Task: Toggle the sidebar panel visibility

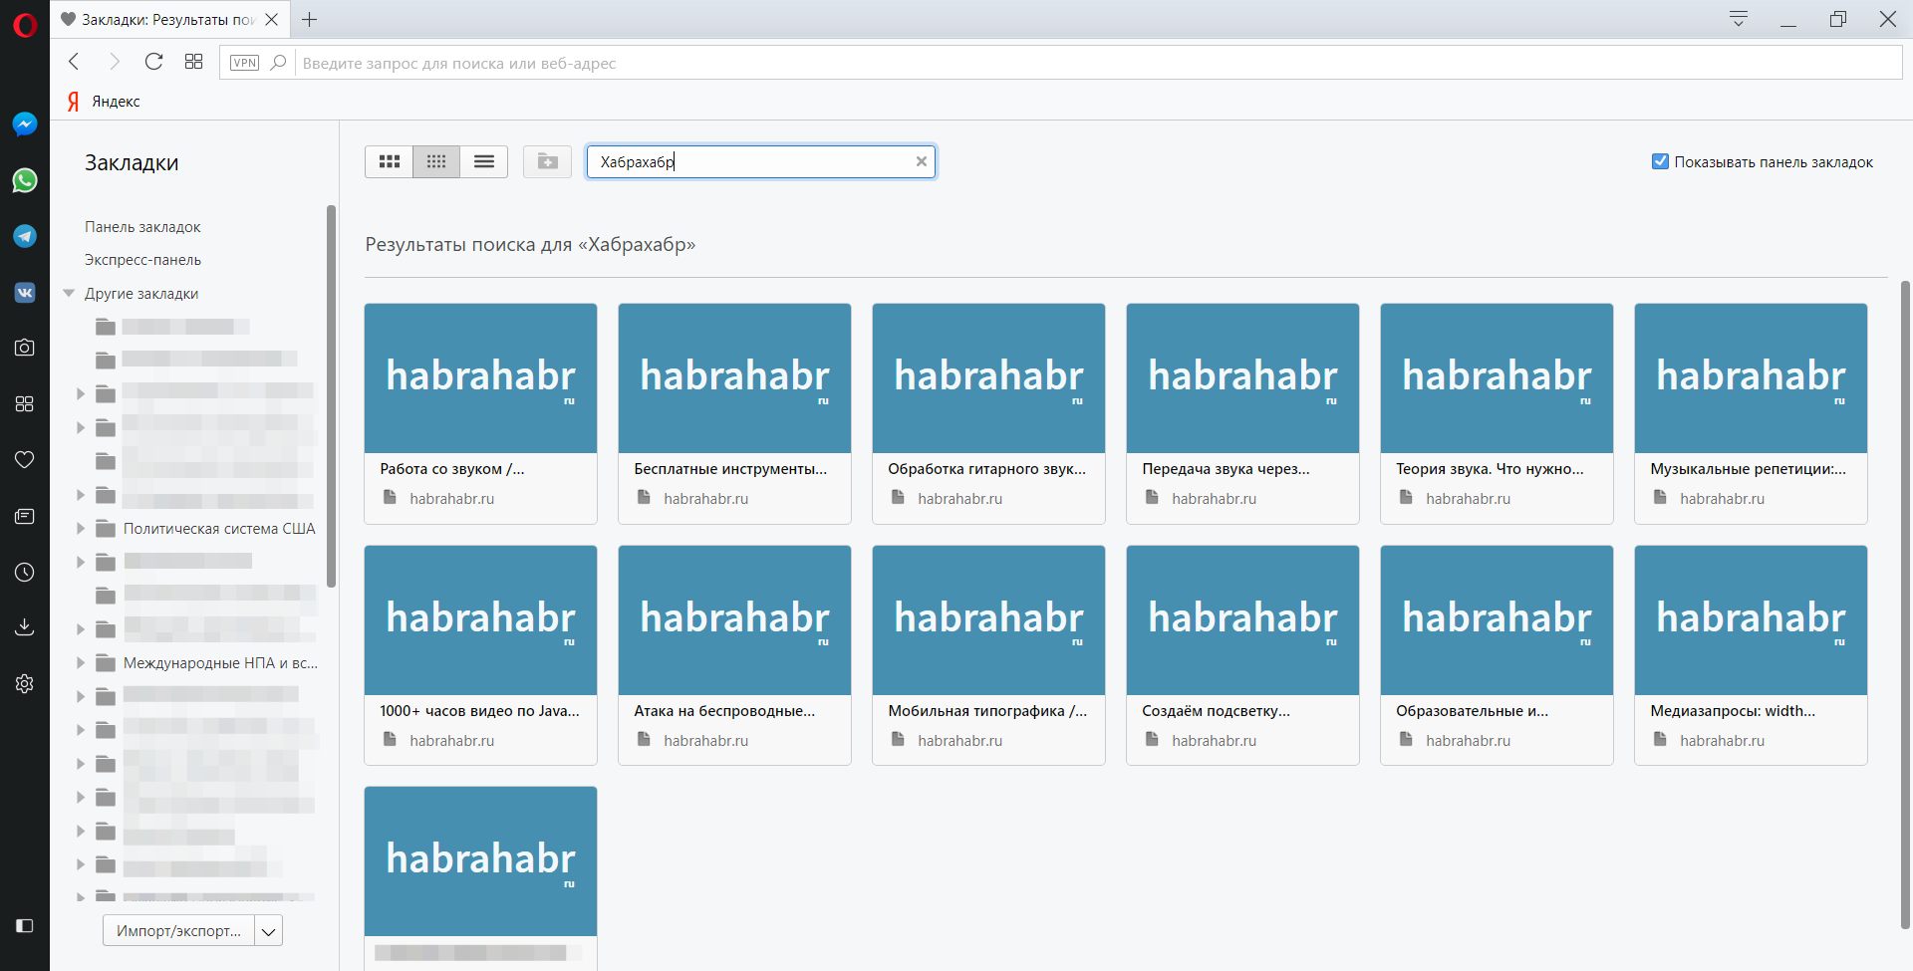Action: tap(25, 926)
